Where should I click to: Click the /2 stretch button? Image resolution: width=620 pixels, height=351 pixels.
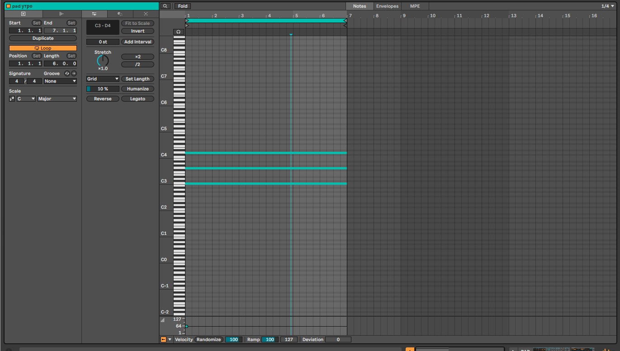pos(138,65)
